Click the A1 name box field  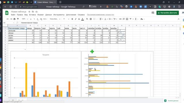click(9, 23)
